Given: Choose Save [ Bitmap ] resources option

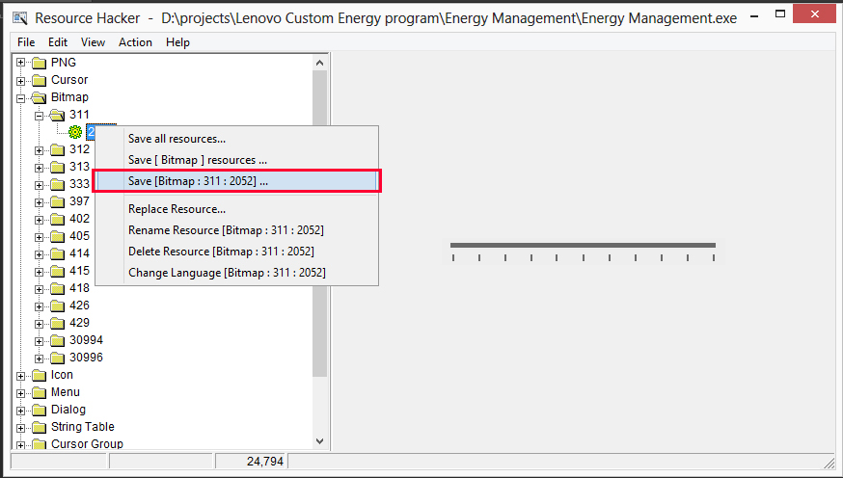Looking at the screenshot, I should (237, 160).
